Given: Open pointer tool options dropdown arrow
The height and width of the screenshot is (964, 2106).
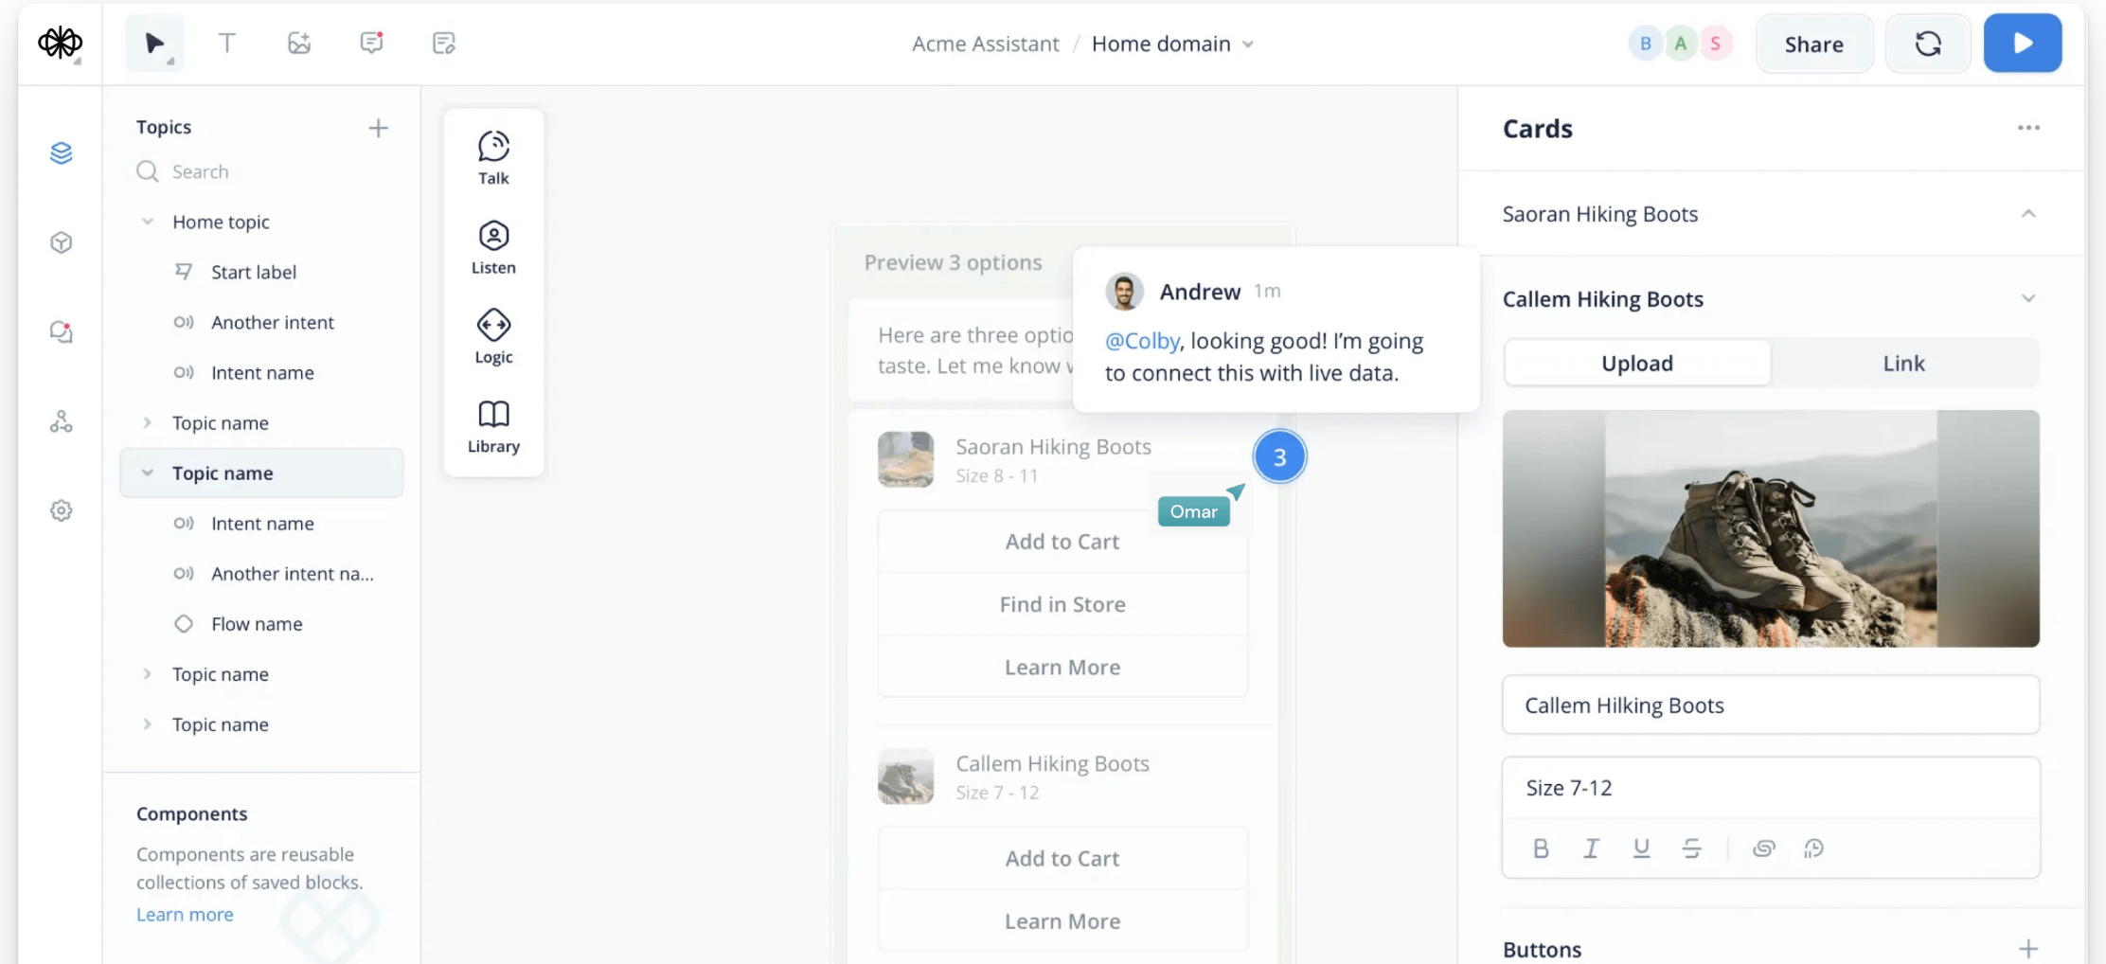Looking at the screenshot, I should tap(171, 62).
